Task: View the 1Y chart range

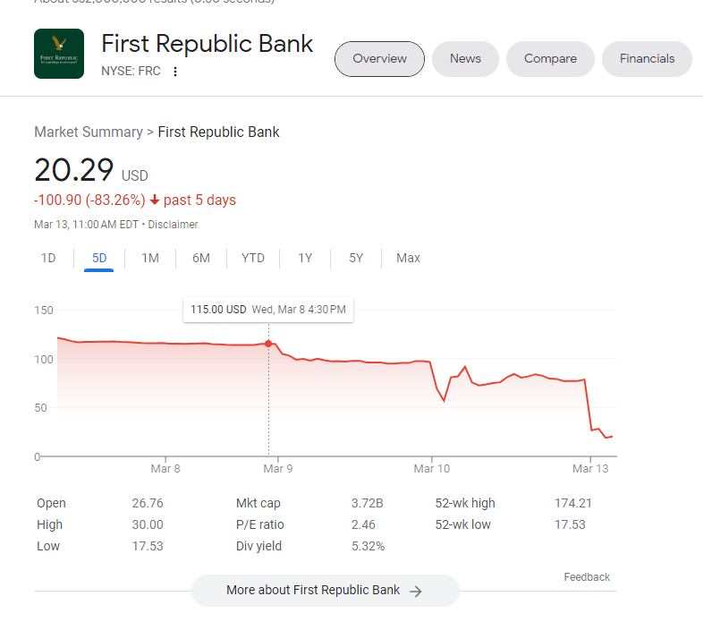Action: coord(305,258)
